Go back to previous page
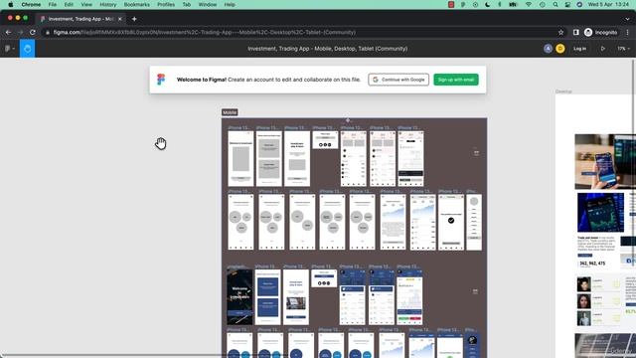The image size is (636, 358). coord(8,33)
